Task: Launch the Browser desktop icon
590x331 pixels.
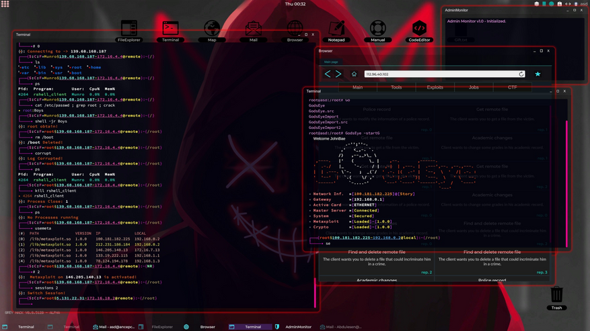Action: pyautogui.click(x=295, y=31)
